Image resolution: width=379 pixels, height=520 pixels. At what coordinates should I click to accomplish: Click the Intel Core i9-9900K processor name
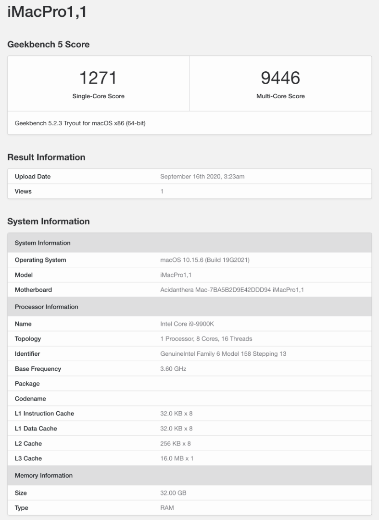tap(187, 324)
